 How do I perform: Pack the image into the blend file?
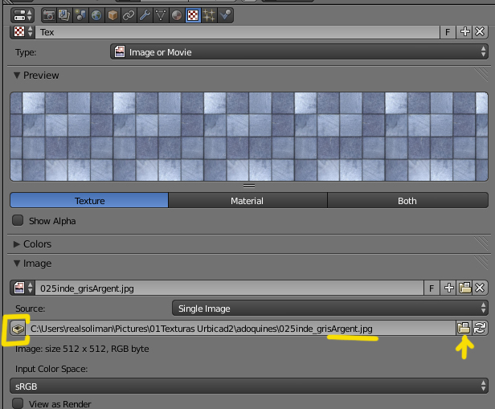18,329
